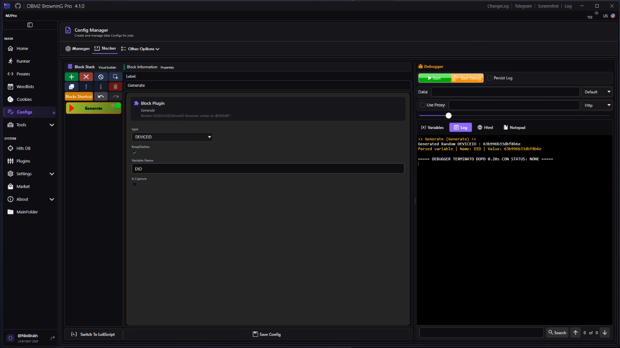Screen dimensions: 620x348
Task: Undo the last block change
Action: 101,96
